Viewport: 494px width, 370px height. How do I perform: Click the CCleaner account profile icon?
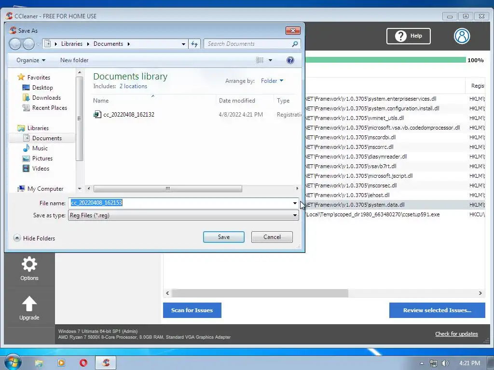coord(462,36)
